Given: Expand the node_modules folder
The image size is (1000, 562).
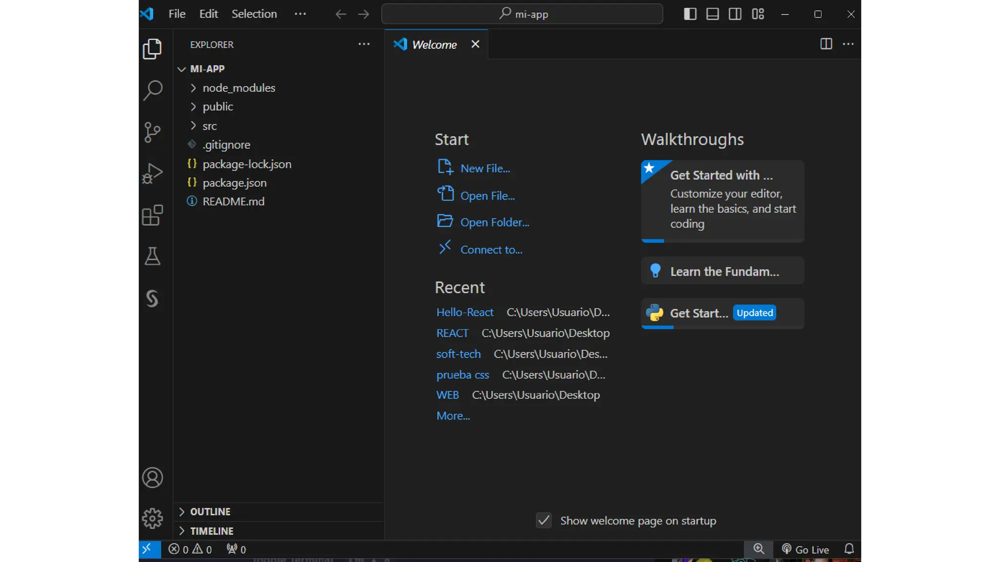Looking at the screenshot, I should point(278,88).
